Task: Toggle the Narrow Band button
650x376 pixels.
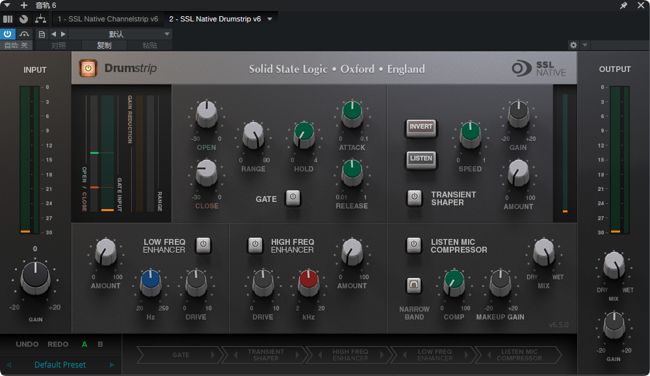Action: (x=413, y=285)
